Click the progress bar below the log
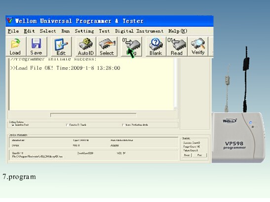This screenshot has width=270, height=202. pos(93,115)
